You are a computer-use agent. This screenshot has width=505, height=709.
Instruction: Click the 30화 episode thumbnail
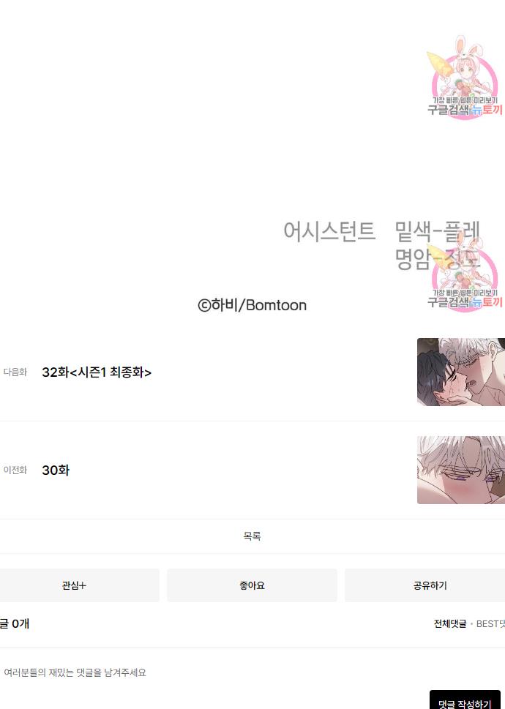click(x=460, y=470)
